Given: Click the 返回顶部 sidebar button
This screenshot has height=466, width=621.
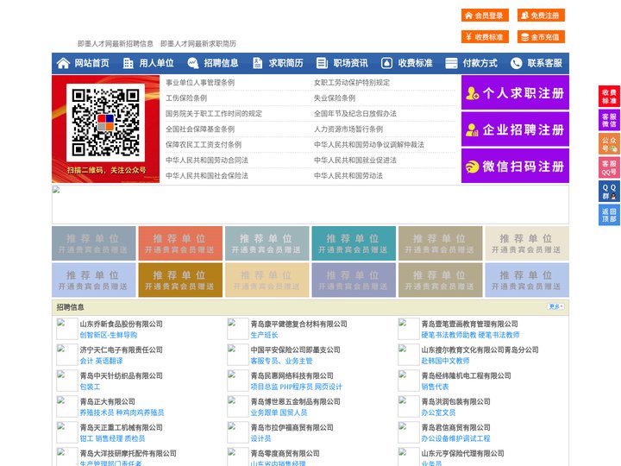Looking at the screenshot, I should [609, 215].
